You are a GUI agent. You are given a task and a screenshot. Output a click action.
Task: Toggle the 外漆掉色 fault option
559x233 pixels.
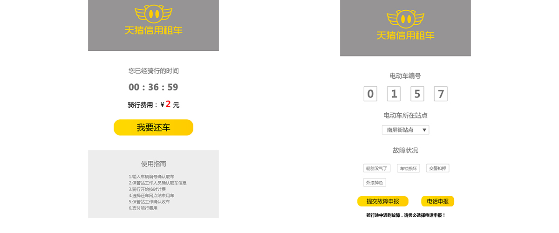tap(375, 183)
